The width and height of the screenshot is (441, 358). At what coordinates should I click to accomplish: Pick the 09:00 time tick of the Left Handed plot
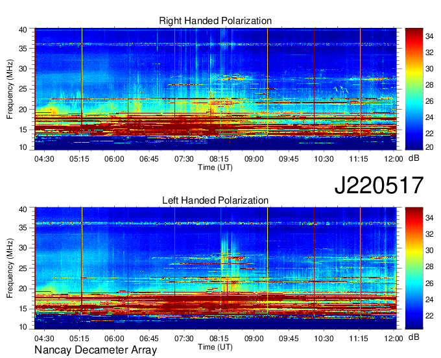pyautogui.click(x=254, y=339)
